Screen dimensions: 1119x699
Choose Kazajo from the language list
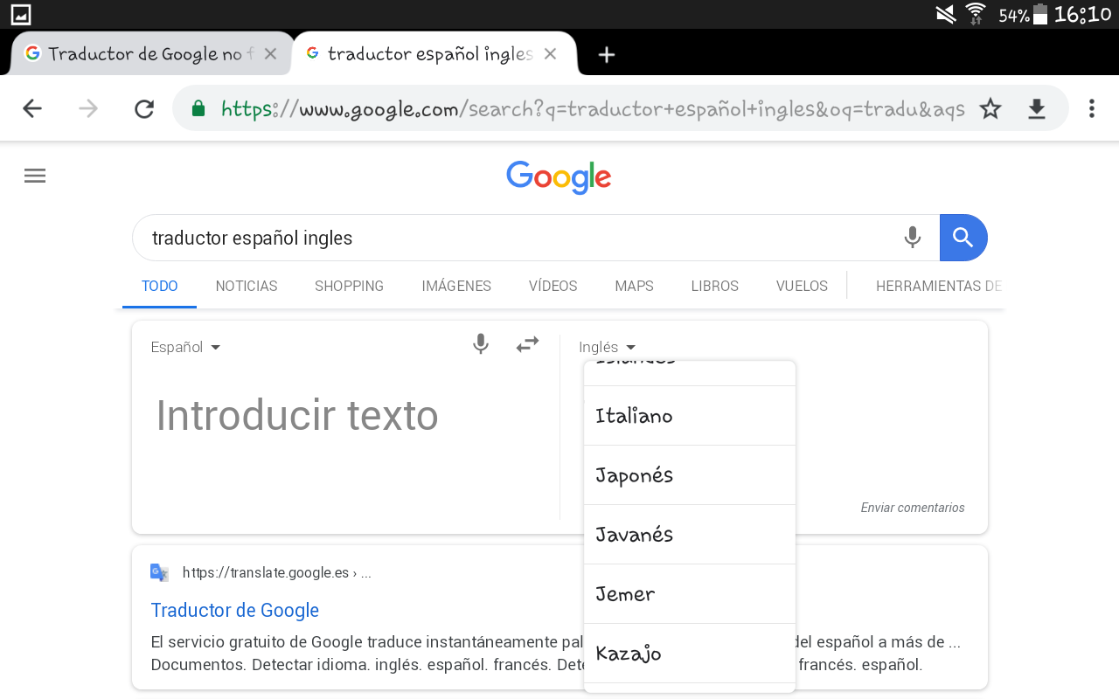(x=690, y=654)
